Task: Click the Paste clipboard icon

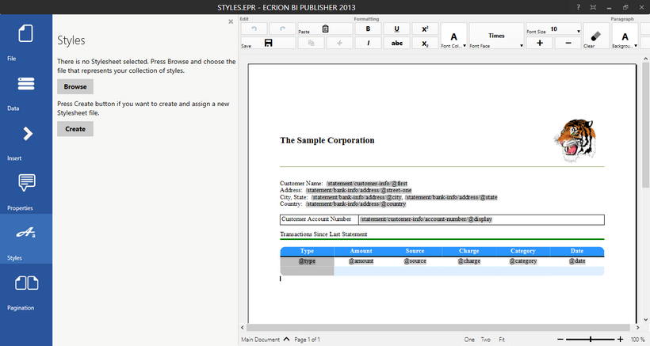Action: (x=312, y=44)
